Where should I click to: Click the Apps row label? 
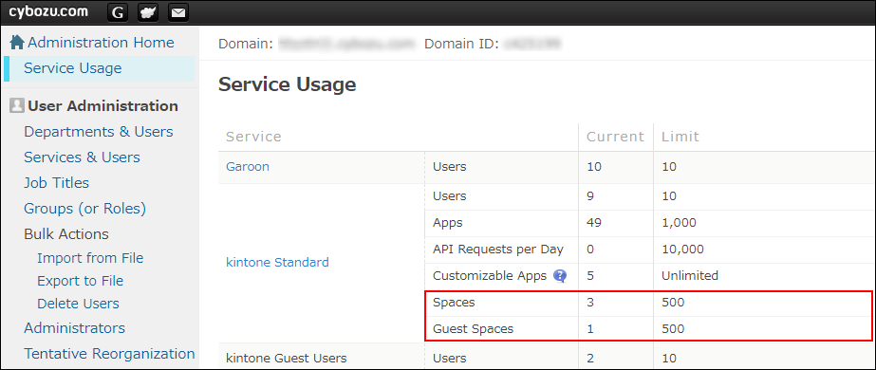coord(448,223)
